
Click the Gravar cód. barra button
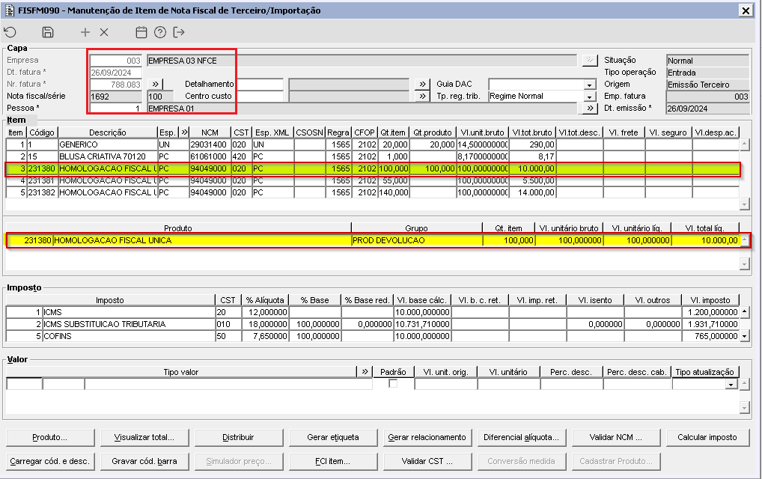(144, 461)
